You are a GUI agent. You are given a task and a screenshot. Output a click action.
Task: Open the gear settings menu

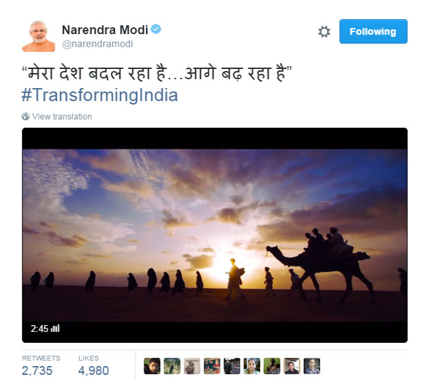tap(324, 31)
